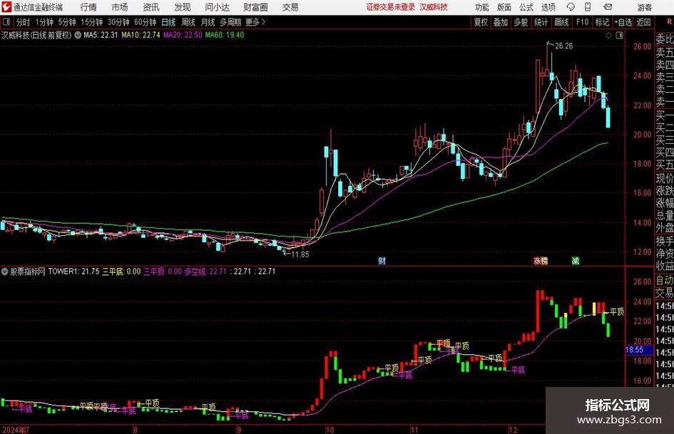Viewport: 674px width, 434px height.
Task: Switch to 分时 chart tab
Action: pos(23,22)
